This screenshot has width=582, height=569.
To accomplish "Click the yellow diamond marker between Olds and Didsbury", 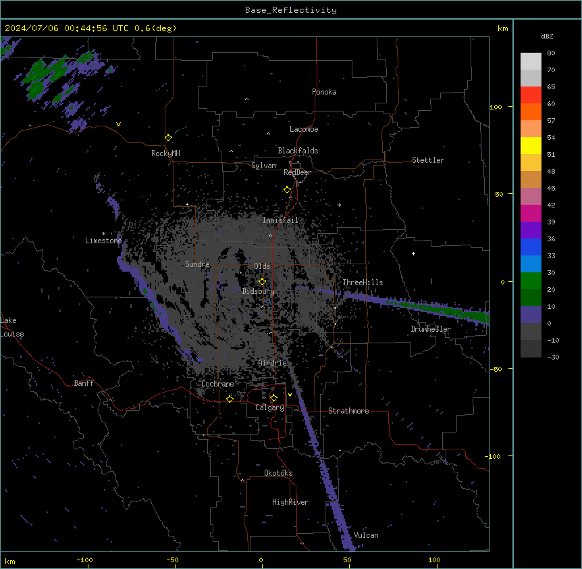I will coord(262,282).
